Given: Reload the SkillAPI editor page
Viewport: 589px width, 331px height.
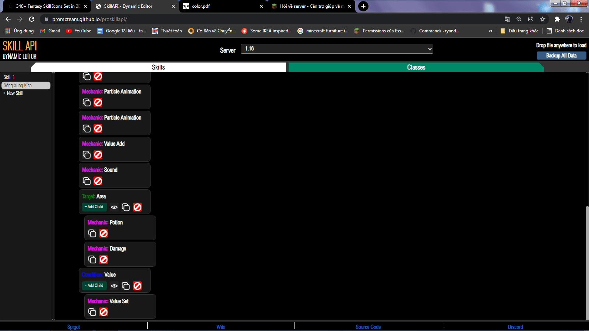Looking at the screenshot, I should 32,19.
